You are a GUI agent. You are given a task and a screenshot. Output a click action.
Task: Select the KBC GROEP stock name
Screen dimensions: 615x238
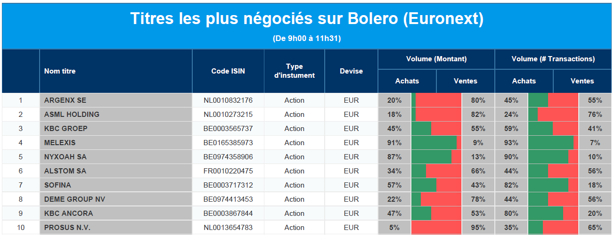(x=66, y=129)
